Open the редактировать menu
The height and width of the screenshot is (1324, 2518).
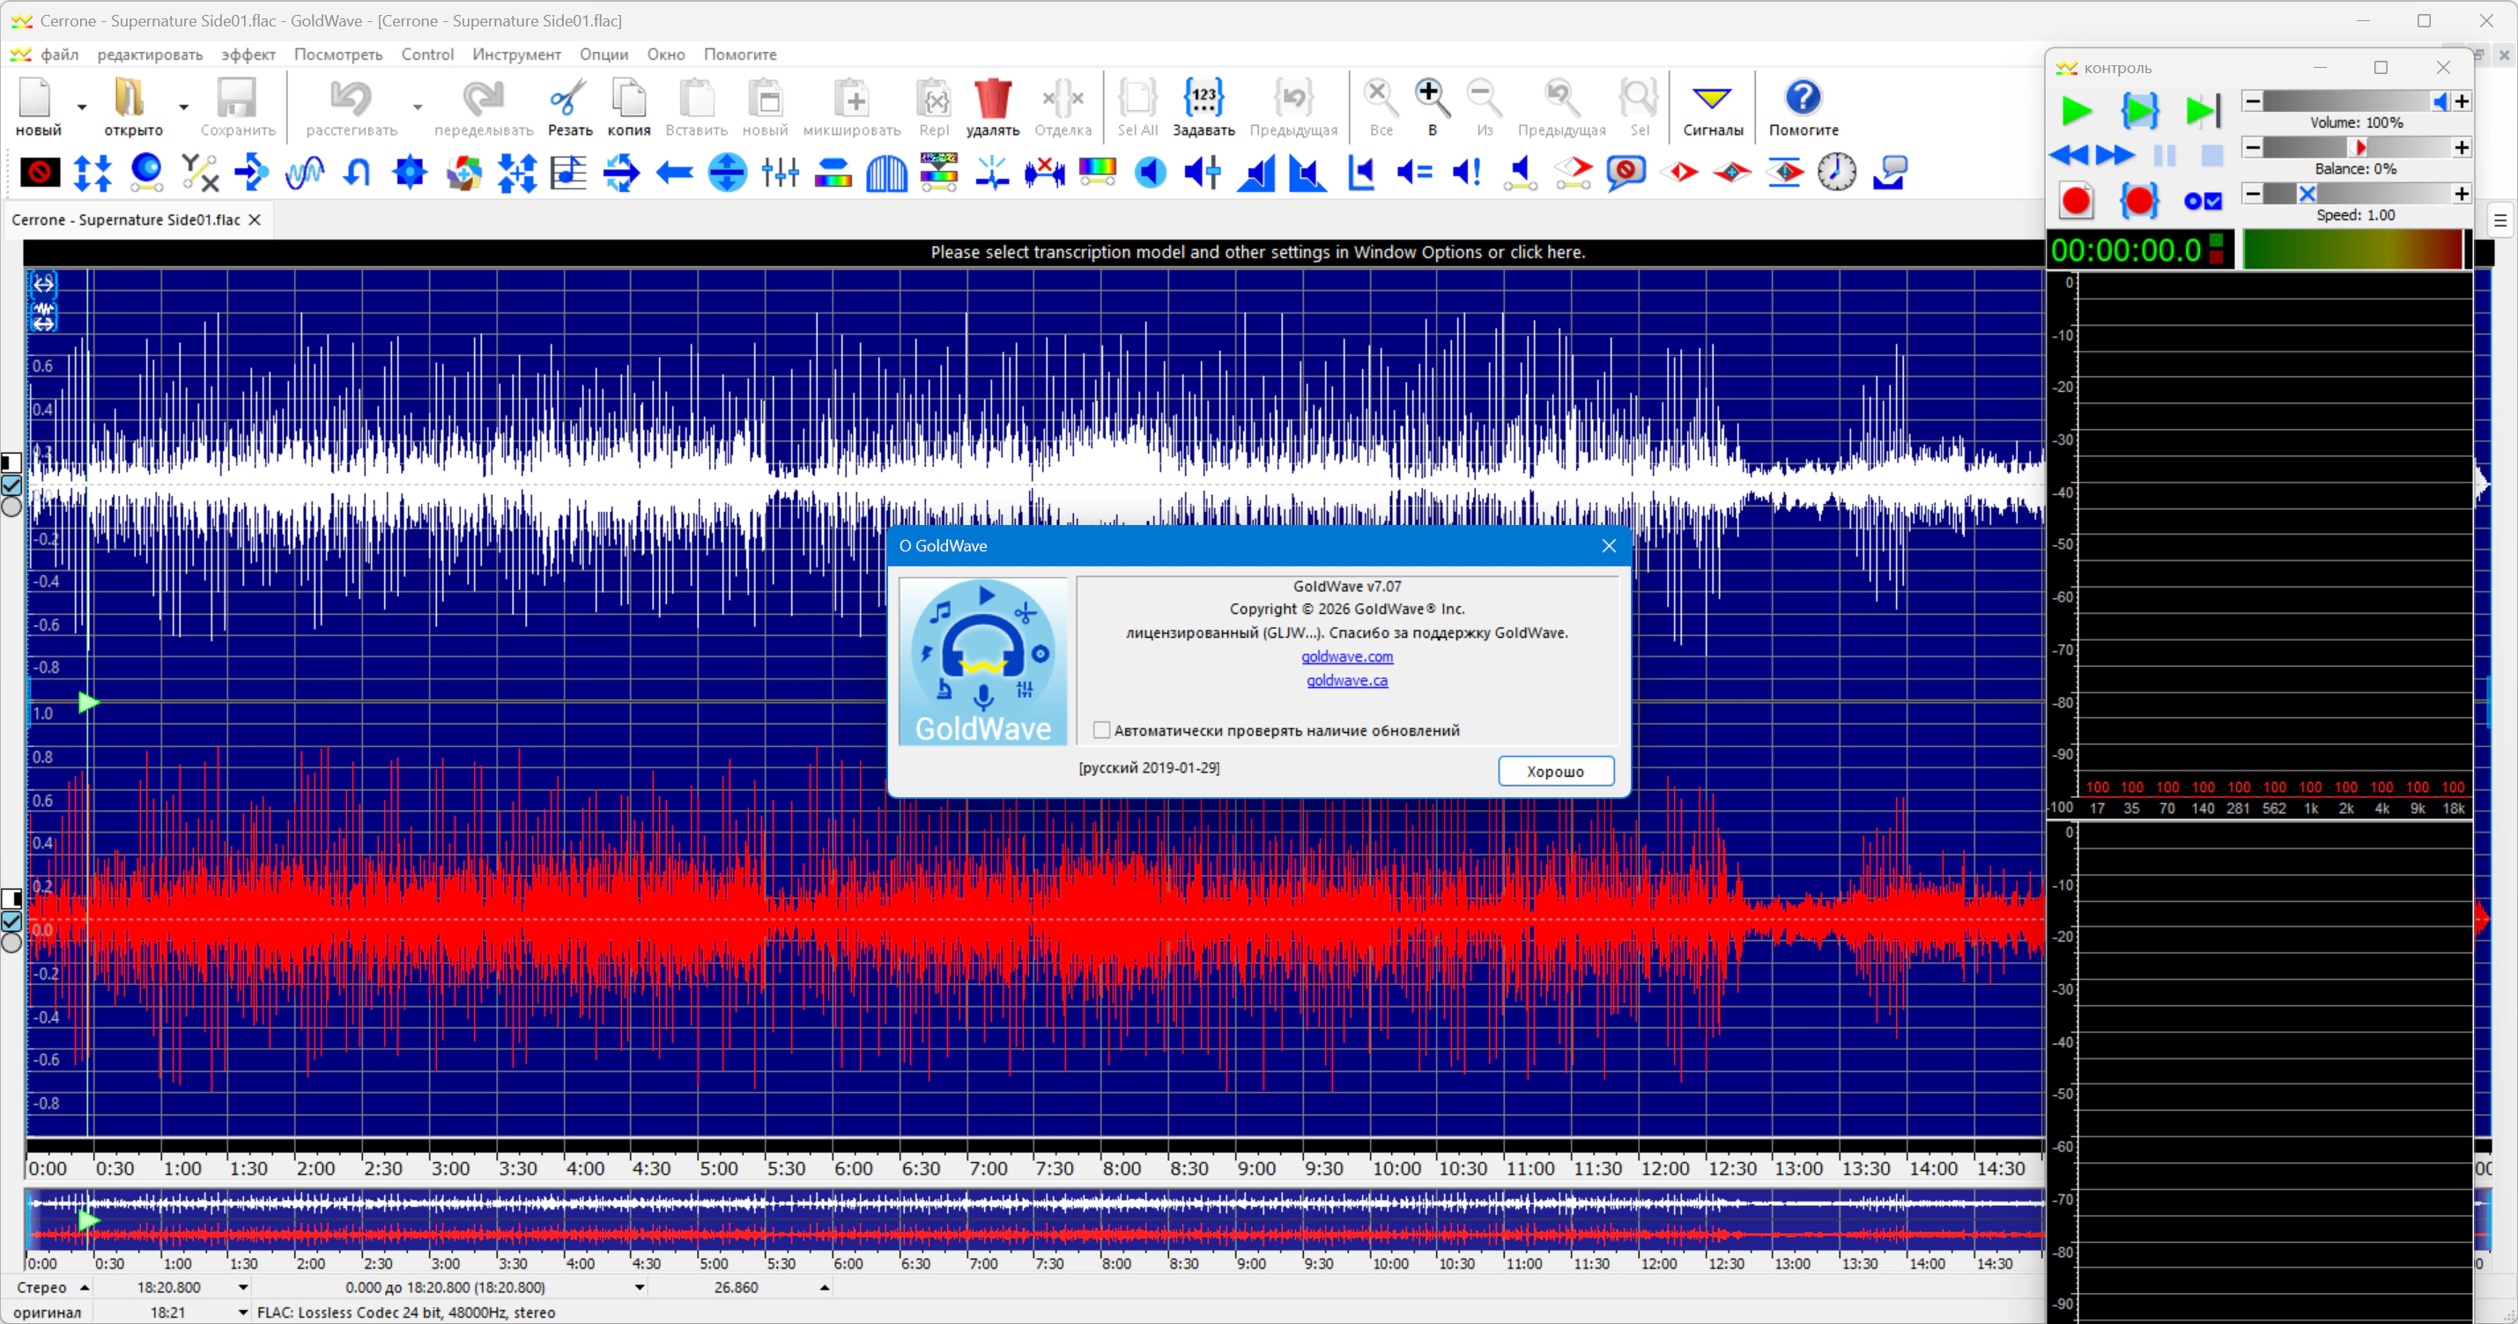[x=150, y=54]
